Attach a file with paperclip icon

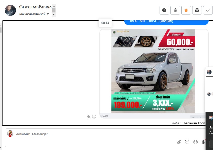click(179, 142)
